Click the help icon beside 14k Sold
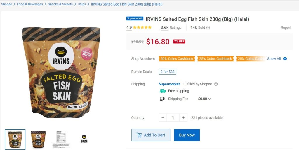 [x=208, y=28]
